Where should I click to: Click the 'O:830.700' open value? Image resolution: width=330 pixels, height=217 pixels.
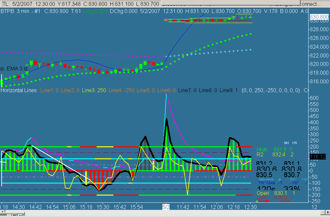point(249,11)
